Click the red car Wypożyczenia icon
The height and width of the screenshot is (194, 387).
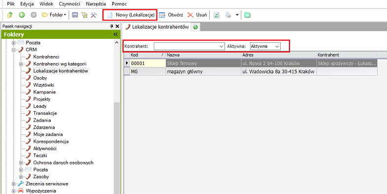(x=21, y=191)
